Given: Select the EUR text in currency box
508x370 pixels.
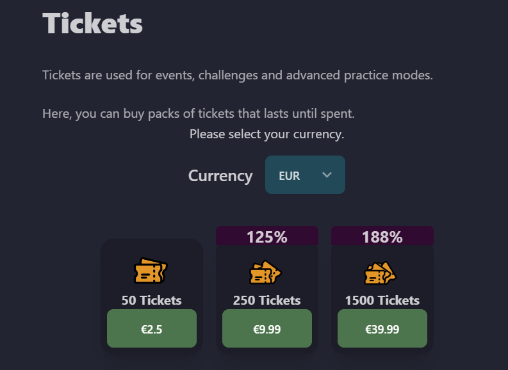Looking at the screenshot, I should pos(290,176).
